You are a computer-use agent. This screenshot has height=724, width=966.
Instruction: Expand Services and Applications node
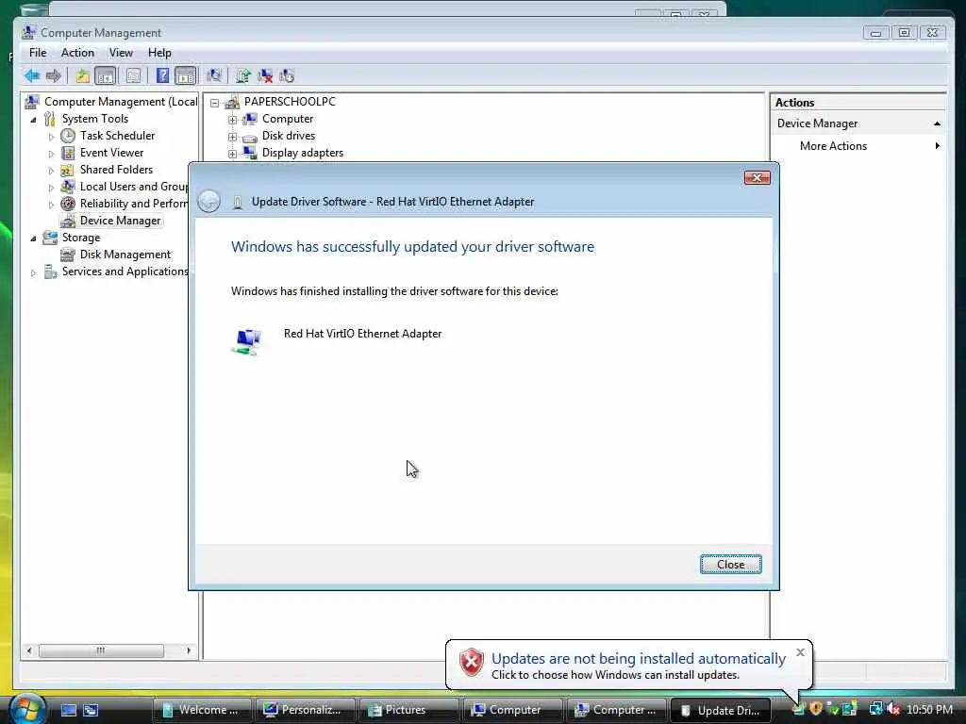(33, 272)
